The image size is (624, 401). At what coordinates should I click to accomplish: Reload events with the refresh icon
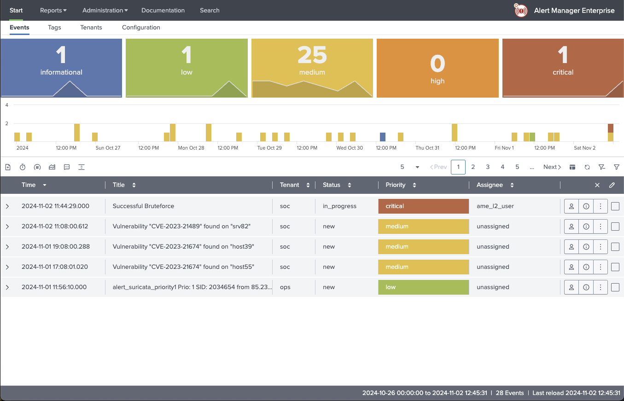587,167
